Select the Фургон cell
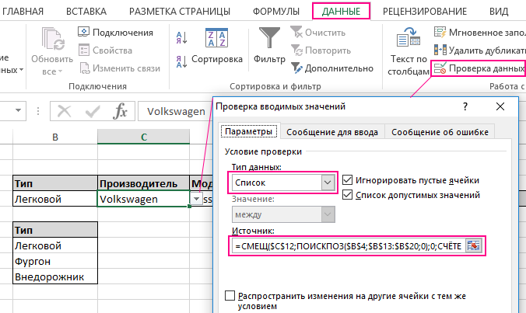526x313 pixels. (55, 261)
